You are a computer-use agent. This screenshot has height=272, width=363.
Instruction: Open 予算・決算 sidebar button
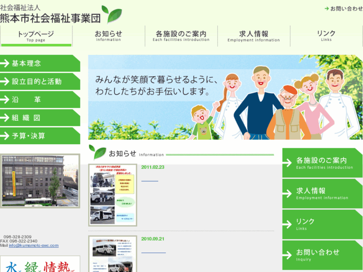point(40,136)
